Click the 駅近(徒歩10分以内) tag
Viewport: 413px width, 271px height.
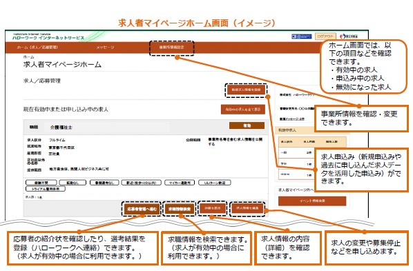tap(141, 183)
